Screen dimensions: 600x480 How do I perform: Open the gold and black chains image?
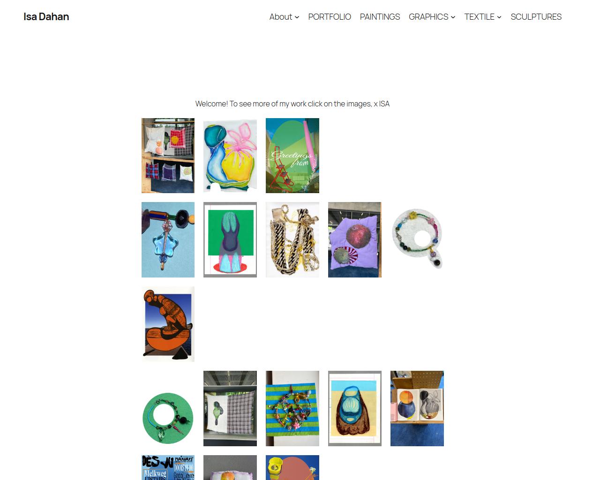pos(292,240)
